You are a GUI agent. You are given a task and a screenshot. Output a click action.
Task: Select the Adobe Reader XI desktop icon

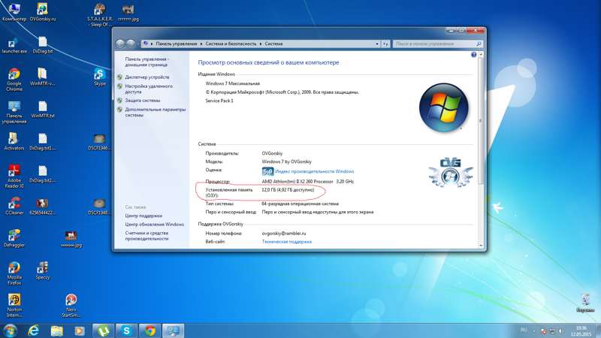tap(14, 177)
